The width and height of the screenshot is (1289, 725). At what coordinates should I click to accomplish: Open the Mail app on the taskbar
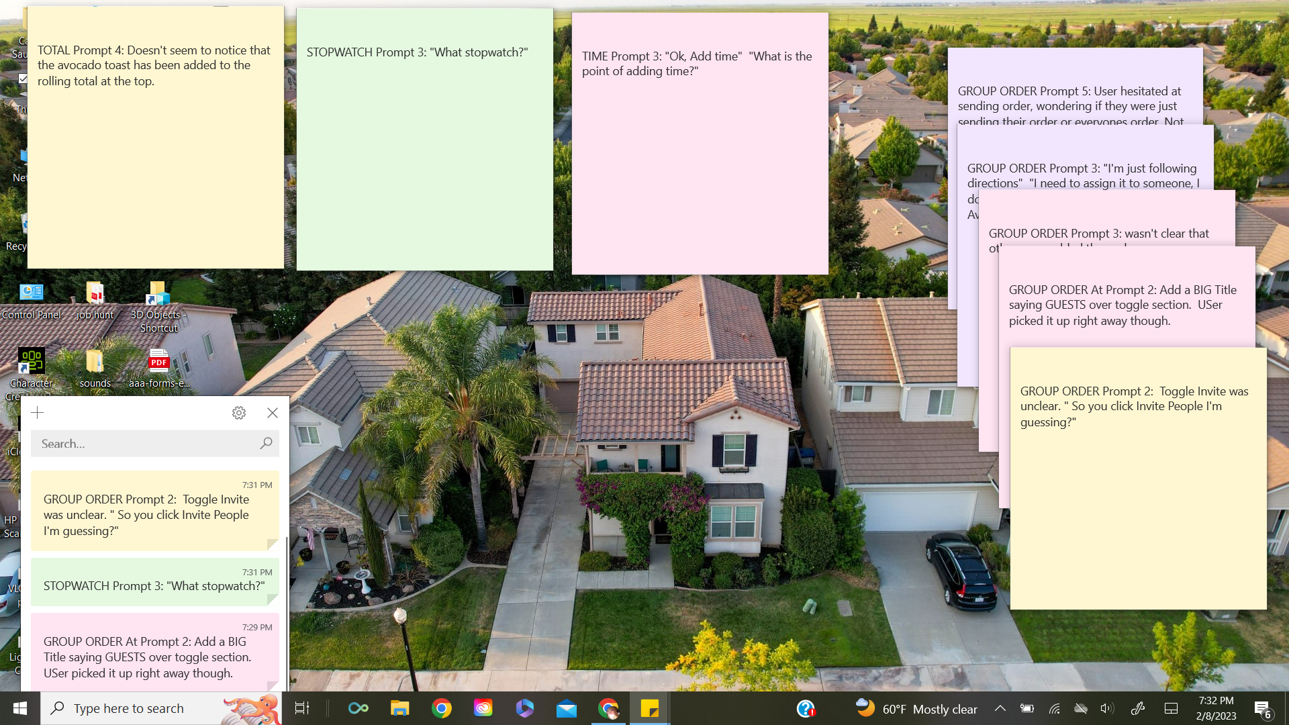click(567, 708)
